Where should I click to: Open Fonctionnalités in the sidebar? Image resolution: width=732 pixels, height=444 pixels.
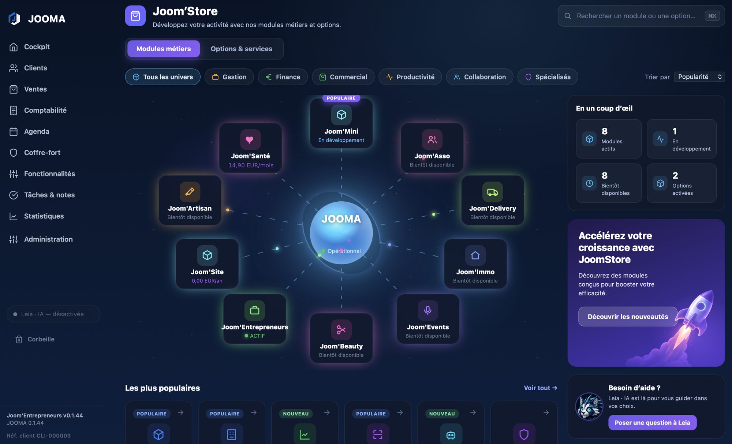49,174
